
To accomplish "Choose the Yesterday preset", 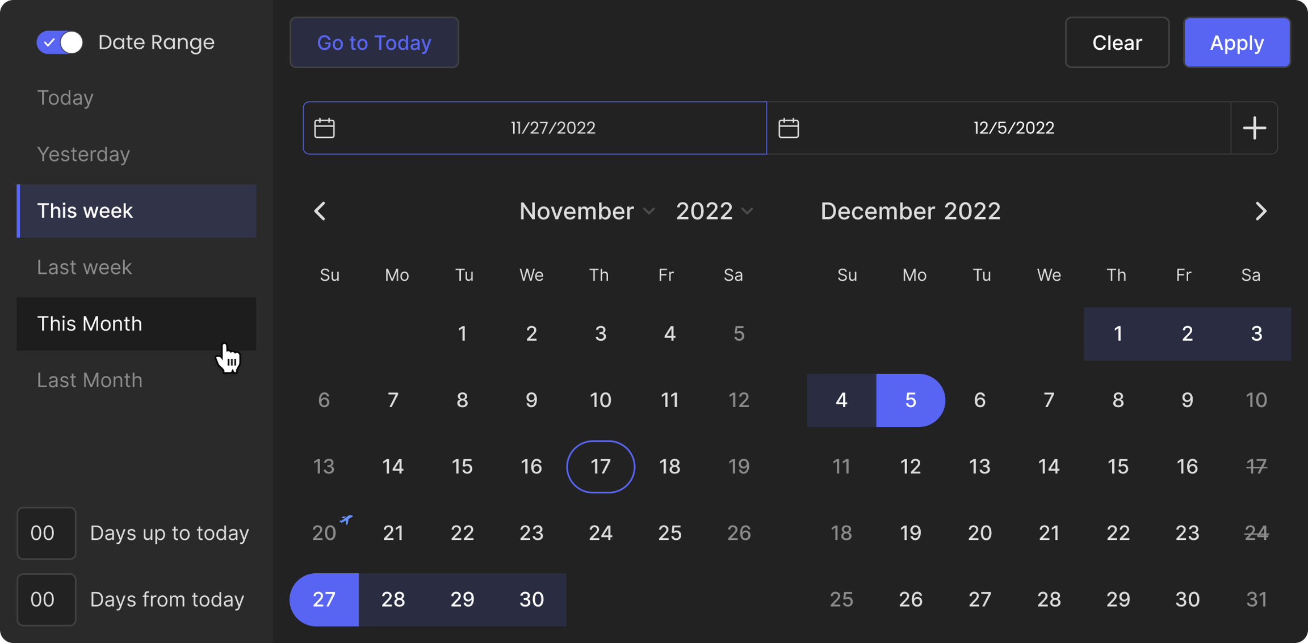I will tap(83, 154).
